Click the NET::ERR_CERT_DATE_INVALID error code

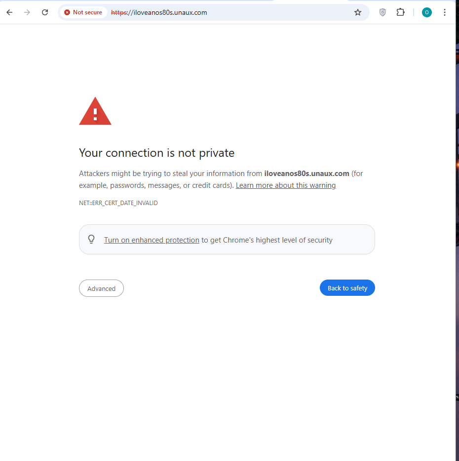coord(118,203)
